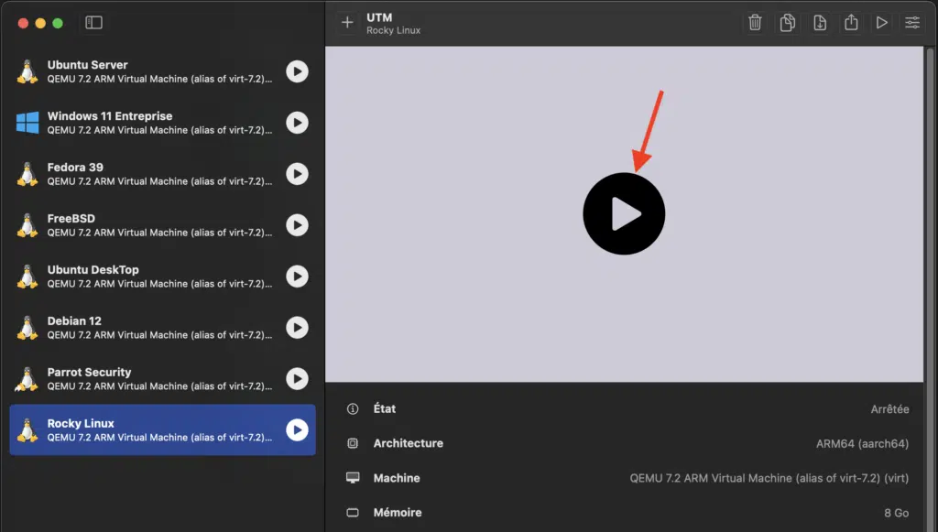
Task: Select the FreeBSD entry name
Action: 71,219
